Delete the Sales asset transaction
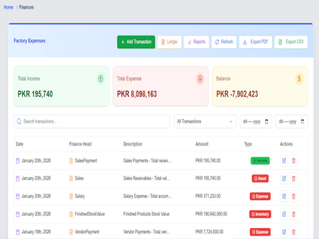The height and width of the screenshot is (239, 319). (293, 178)
